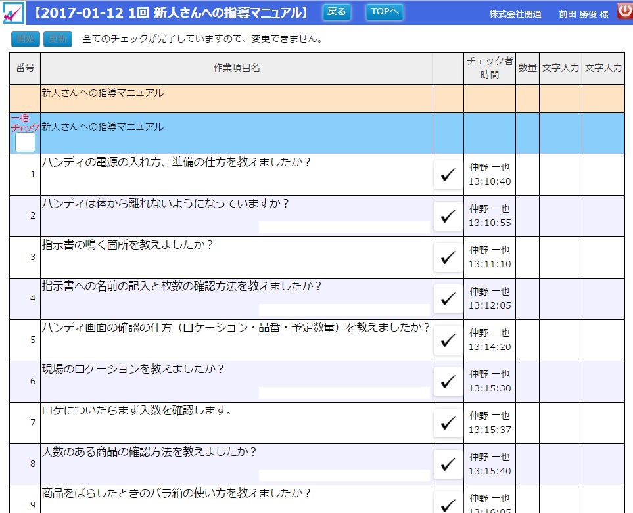This screenshot has width=633, height=513.
Task: Click the 戻る button
Action: pos(337,12)
